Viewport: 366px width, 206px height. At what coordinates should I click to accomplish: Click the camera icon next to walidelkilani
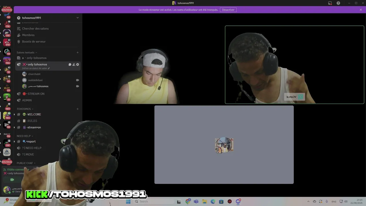pos(77,80)
